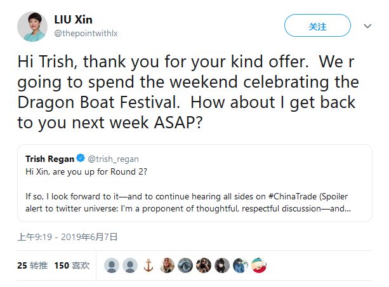Viewport: 389px width, 287px height.
Task: Click the first gray default liker avatar
Action: [112, 265]
